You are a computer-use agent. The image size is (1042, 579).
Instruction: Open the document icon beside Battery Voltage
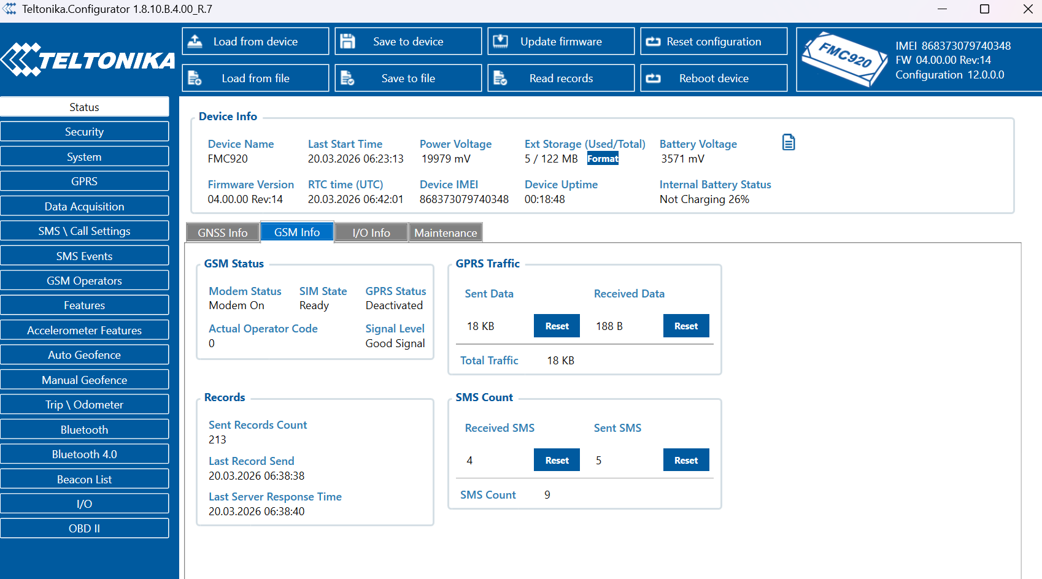[x=789, y=142]
